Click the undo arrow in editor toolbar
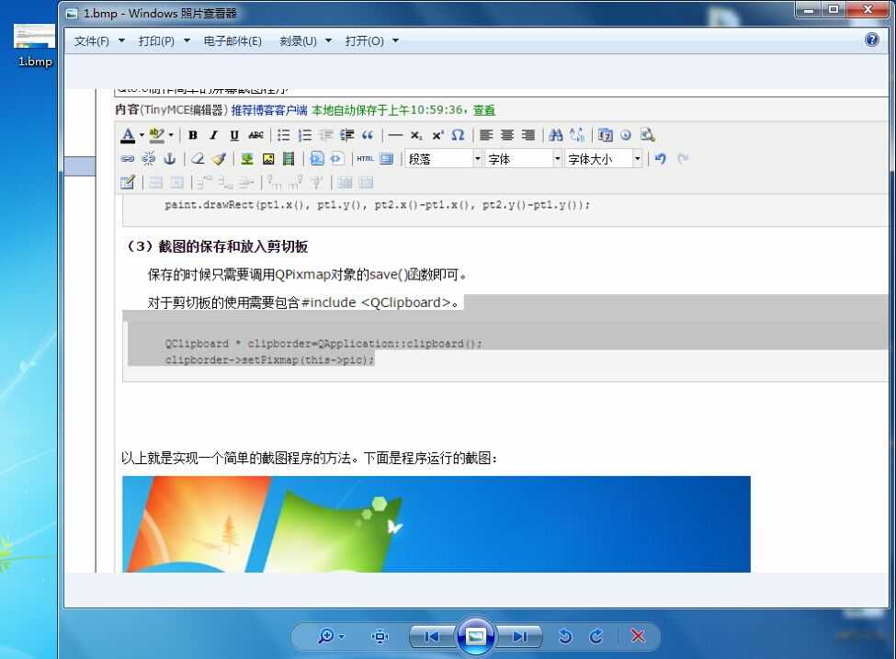This screenshot has width=896, height=659. [x=661, y=159]
